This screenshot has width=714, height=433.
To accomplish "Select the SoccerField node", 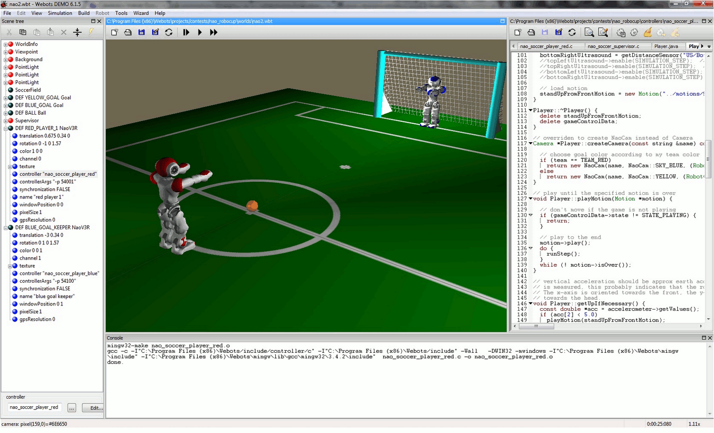I will pos(28,90).
